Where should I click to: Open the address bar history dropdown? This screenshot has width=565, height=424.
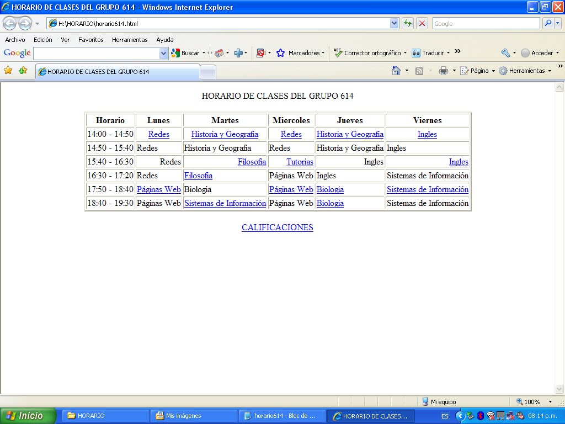(x=395, y=23)
